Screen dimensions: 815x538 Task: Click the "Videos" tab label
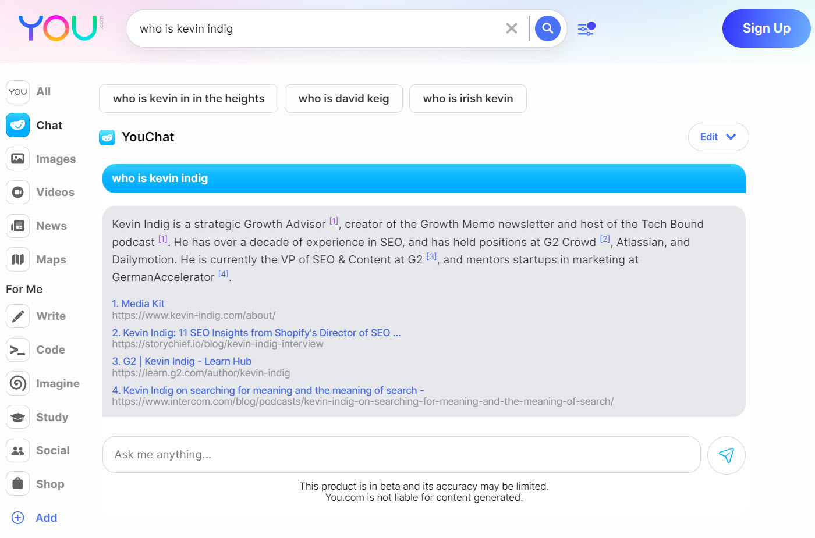coord(55,193)
